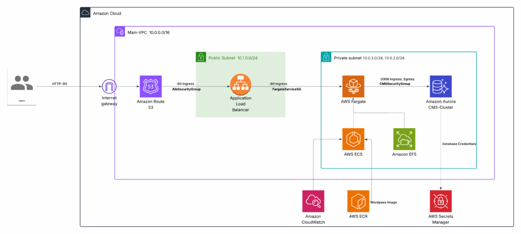Click the Users people icon

pyautogui.click(x=21, y=83)
